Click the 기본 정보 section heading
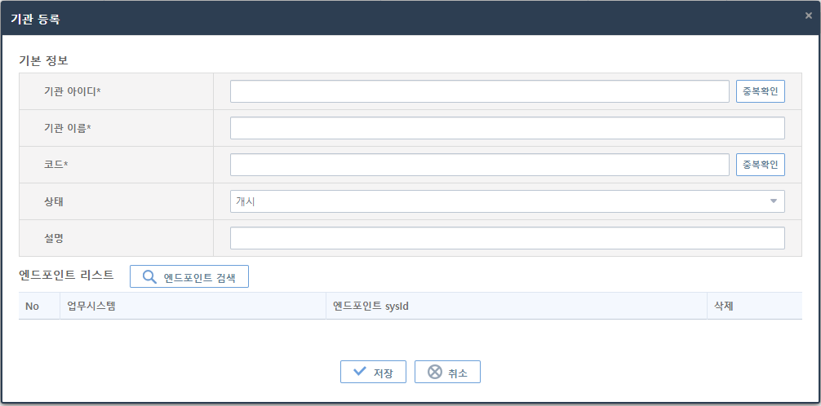 (43, 60)
